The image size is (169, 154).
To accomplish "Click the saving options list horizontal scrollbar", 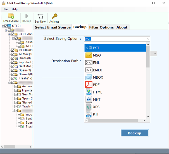I will click(x=113, y=121).
